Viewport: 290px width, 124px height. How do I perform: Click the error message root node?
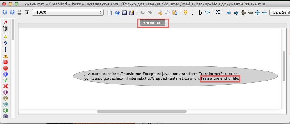[x=176, y=76]
